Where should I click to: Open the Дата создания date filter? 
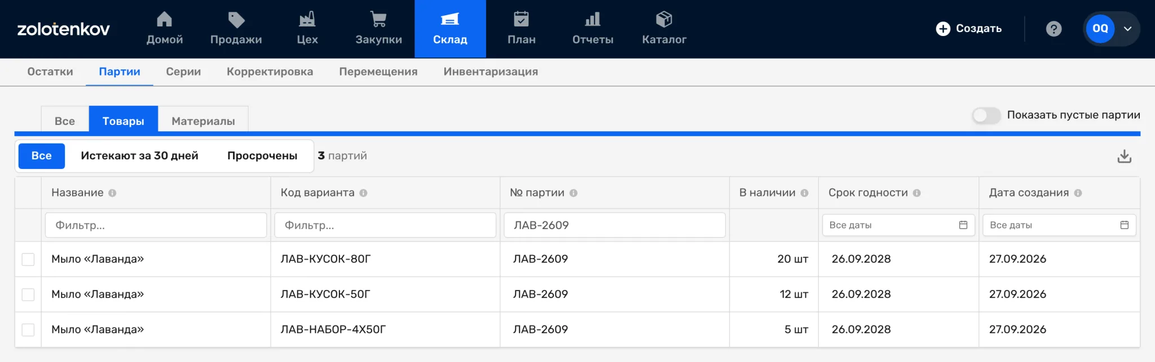1059,225
